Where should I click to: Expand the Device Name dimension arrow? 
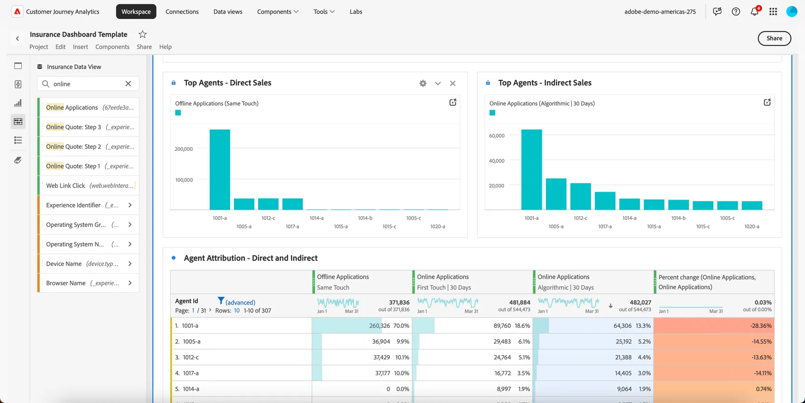coord(130,264)
